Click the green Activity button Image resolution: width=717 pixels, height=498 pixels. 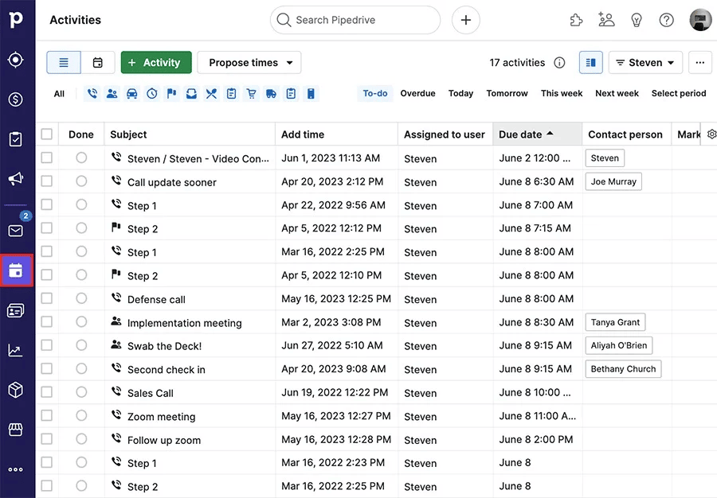(x=156, y=62)
